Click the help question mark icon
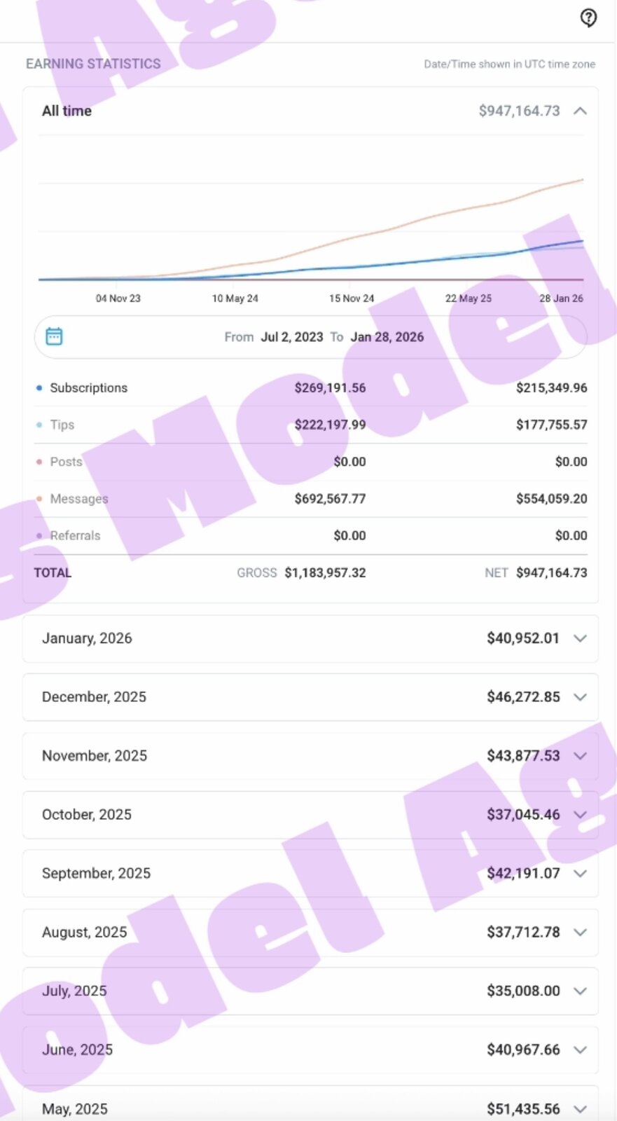Image resolution: width=617 pixels, height=1121 pixels. [x=588, y=18]
